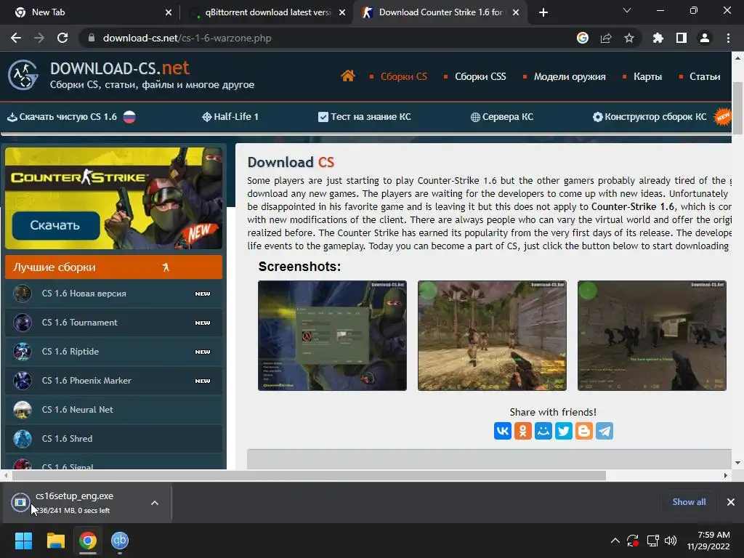The width and height of the screenshot is (744, 558).
Task: Share this page icon
Action: pos(606,38)
